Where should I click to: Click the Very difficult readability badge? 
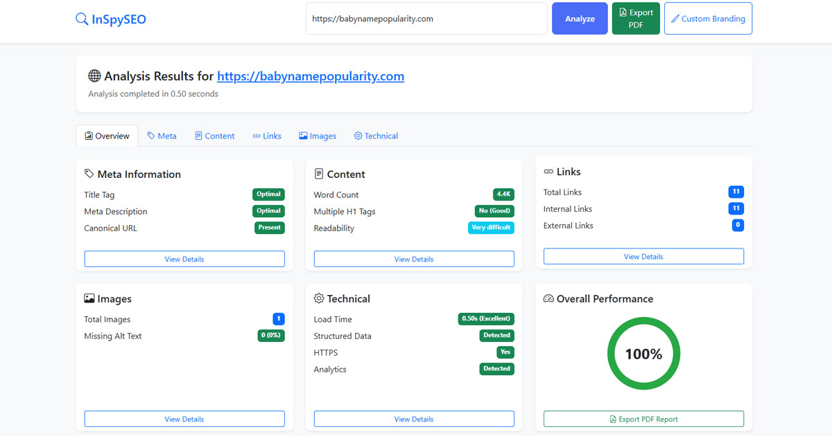click(x=491, y=228)
